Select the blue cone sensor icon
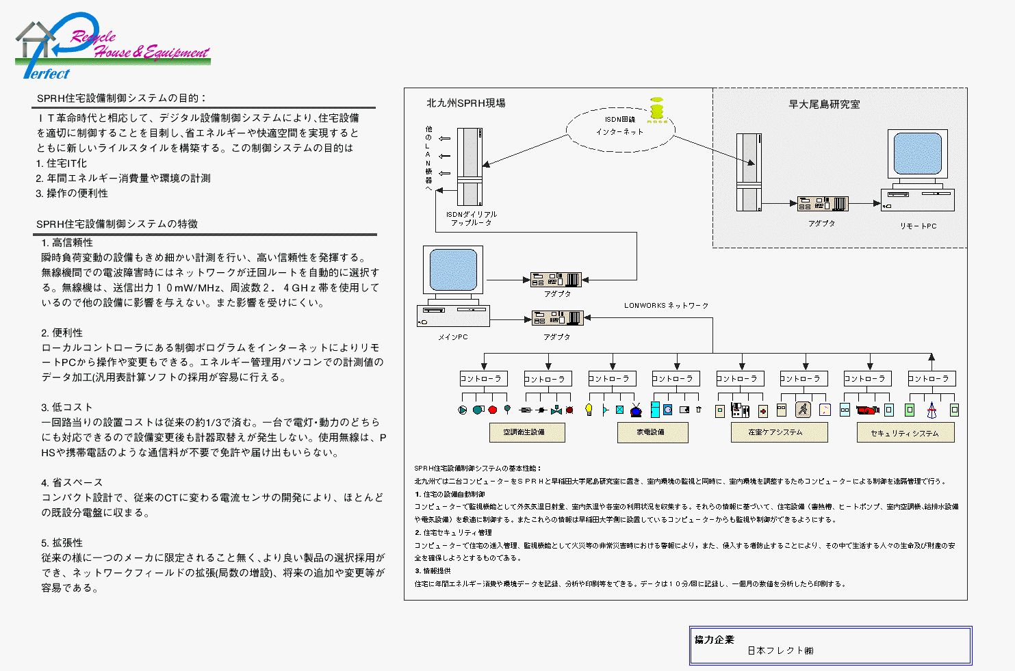Image resolution: width=1015 pixels, height=671 pixels. click(x=932, y=410)
